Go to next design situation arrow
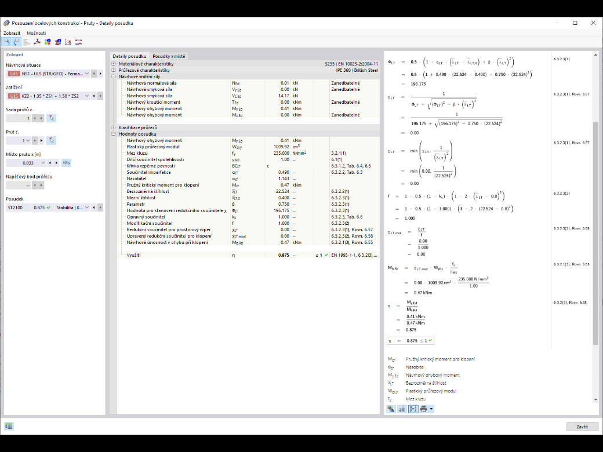The image size is (603, 452). pos(100,74)
